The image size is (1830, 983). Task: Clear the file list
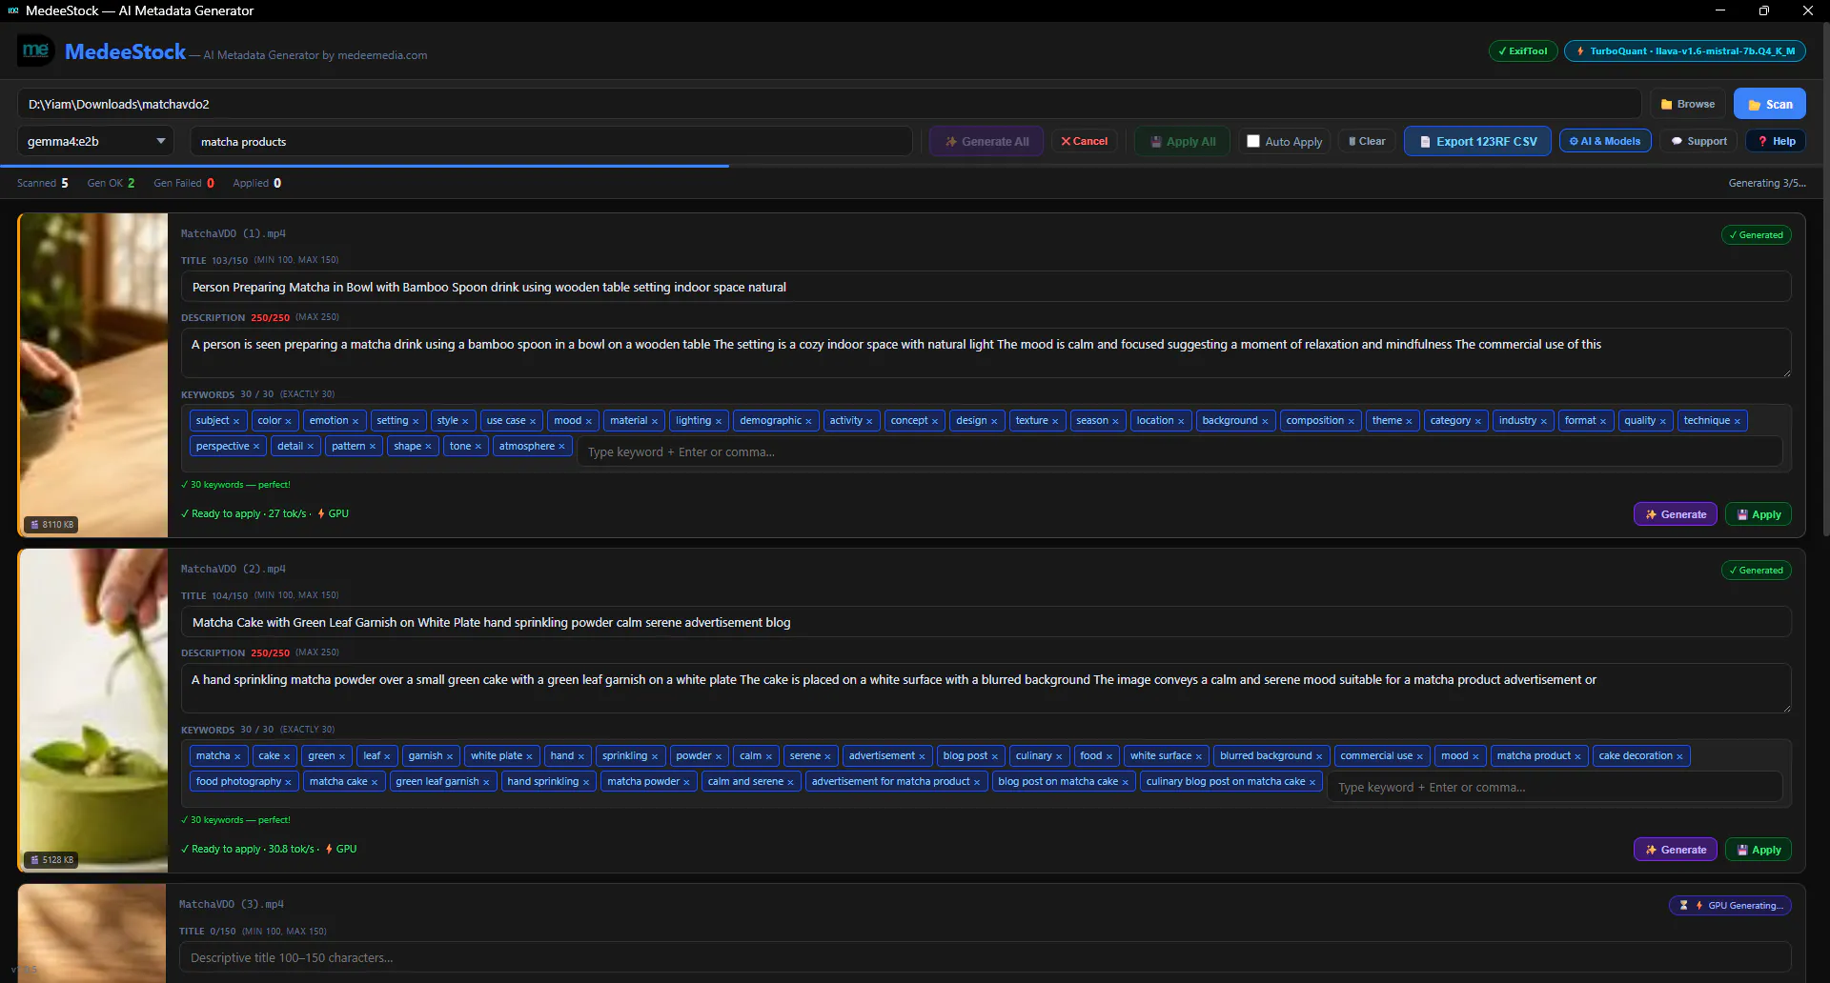tap(1367, 141)
